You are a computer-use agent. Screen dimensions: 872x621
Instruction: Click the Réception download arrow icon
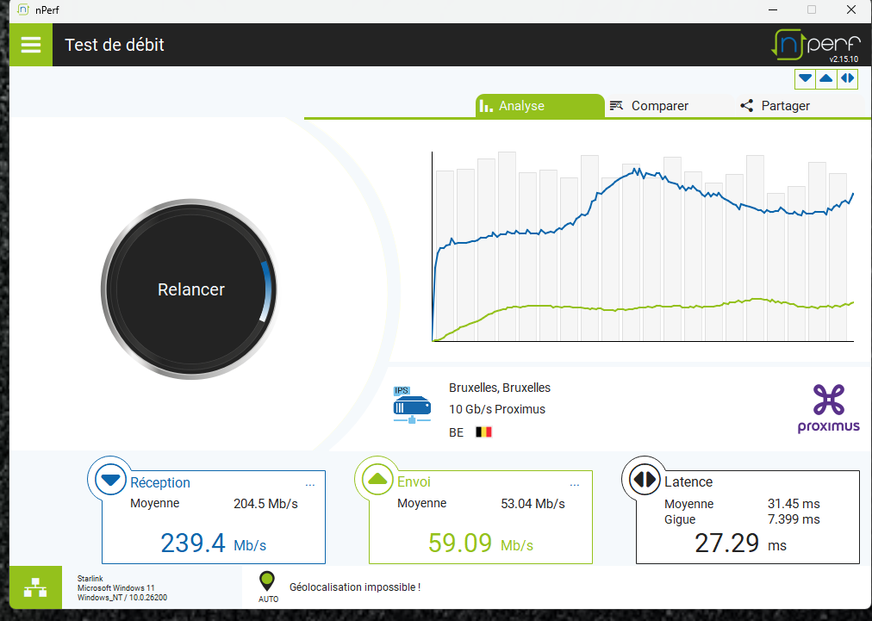pos(110,479)
